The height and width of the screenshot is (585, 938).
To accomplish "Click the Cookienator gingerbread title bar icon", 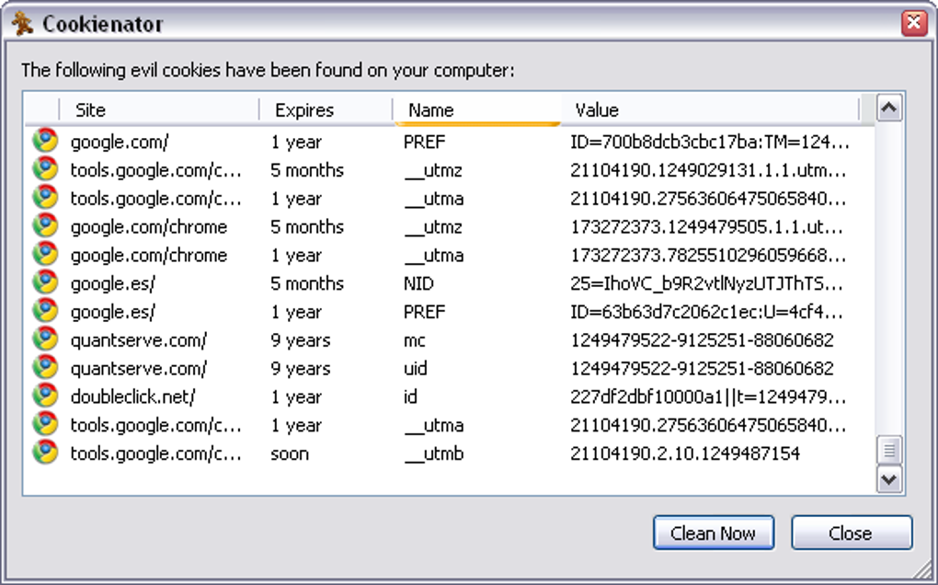I will point(23,24).
